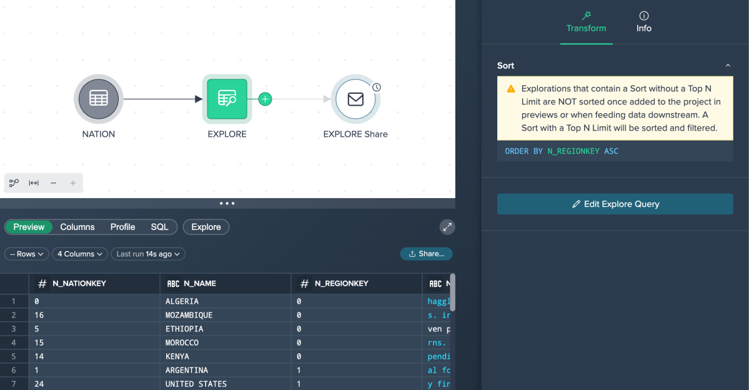Click the number type icon on N_NATIONKEY

[x=42, y=284]
